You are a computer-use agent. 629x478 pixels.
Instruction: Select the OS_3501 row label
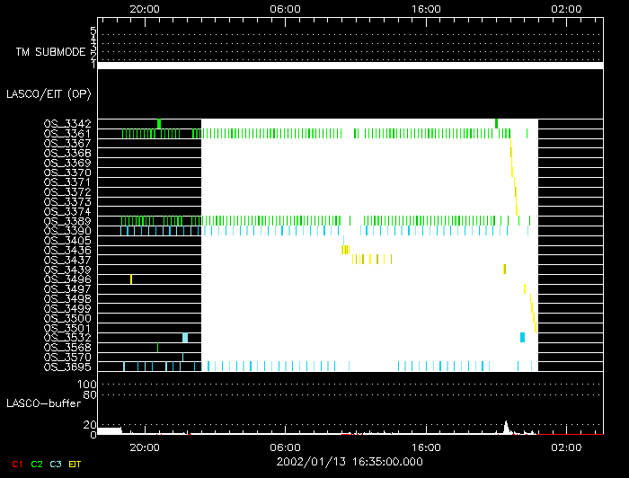(67, 328)
